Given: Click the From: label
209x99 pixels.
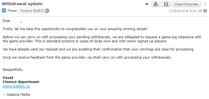Looking at the screenshot, I should 12,11.
